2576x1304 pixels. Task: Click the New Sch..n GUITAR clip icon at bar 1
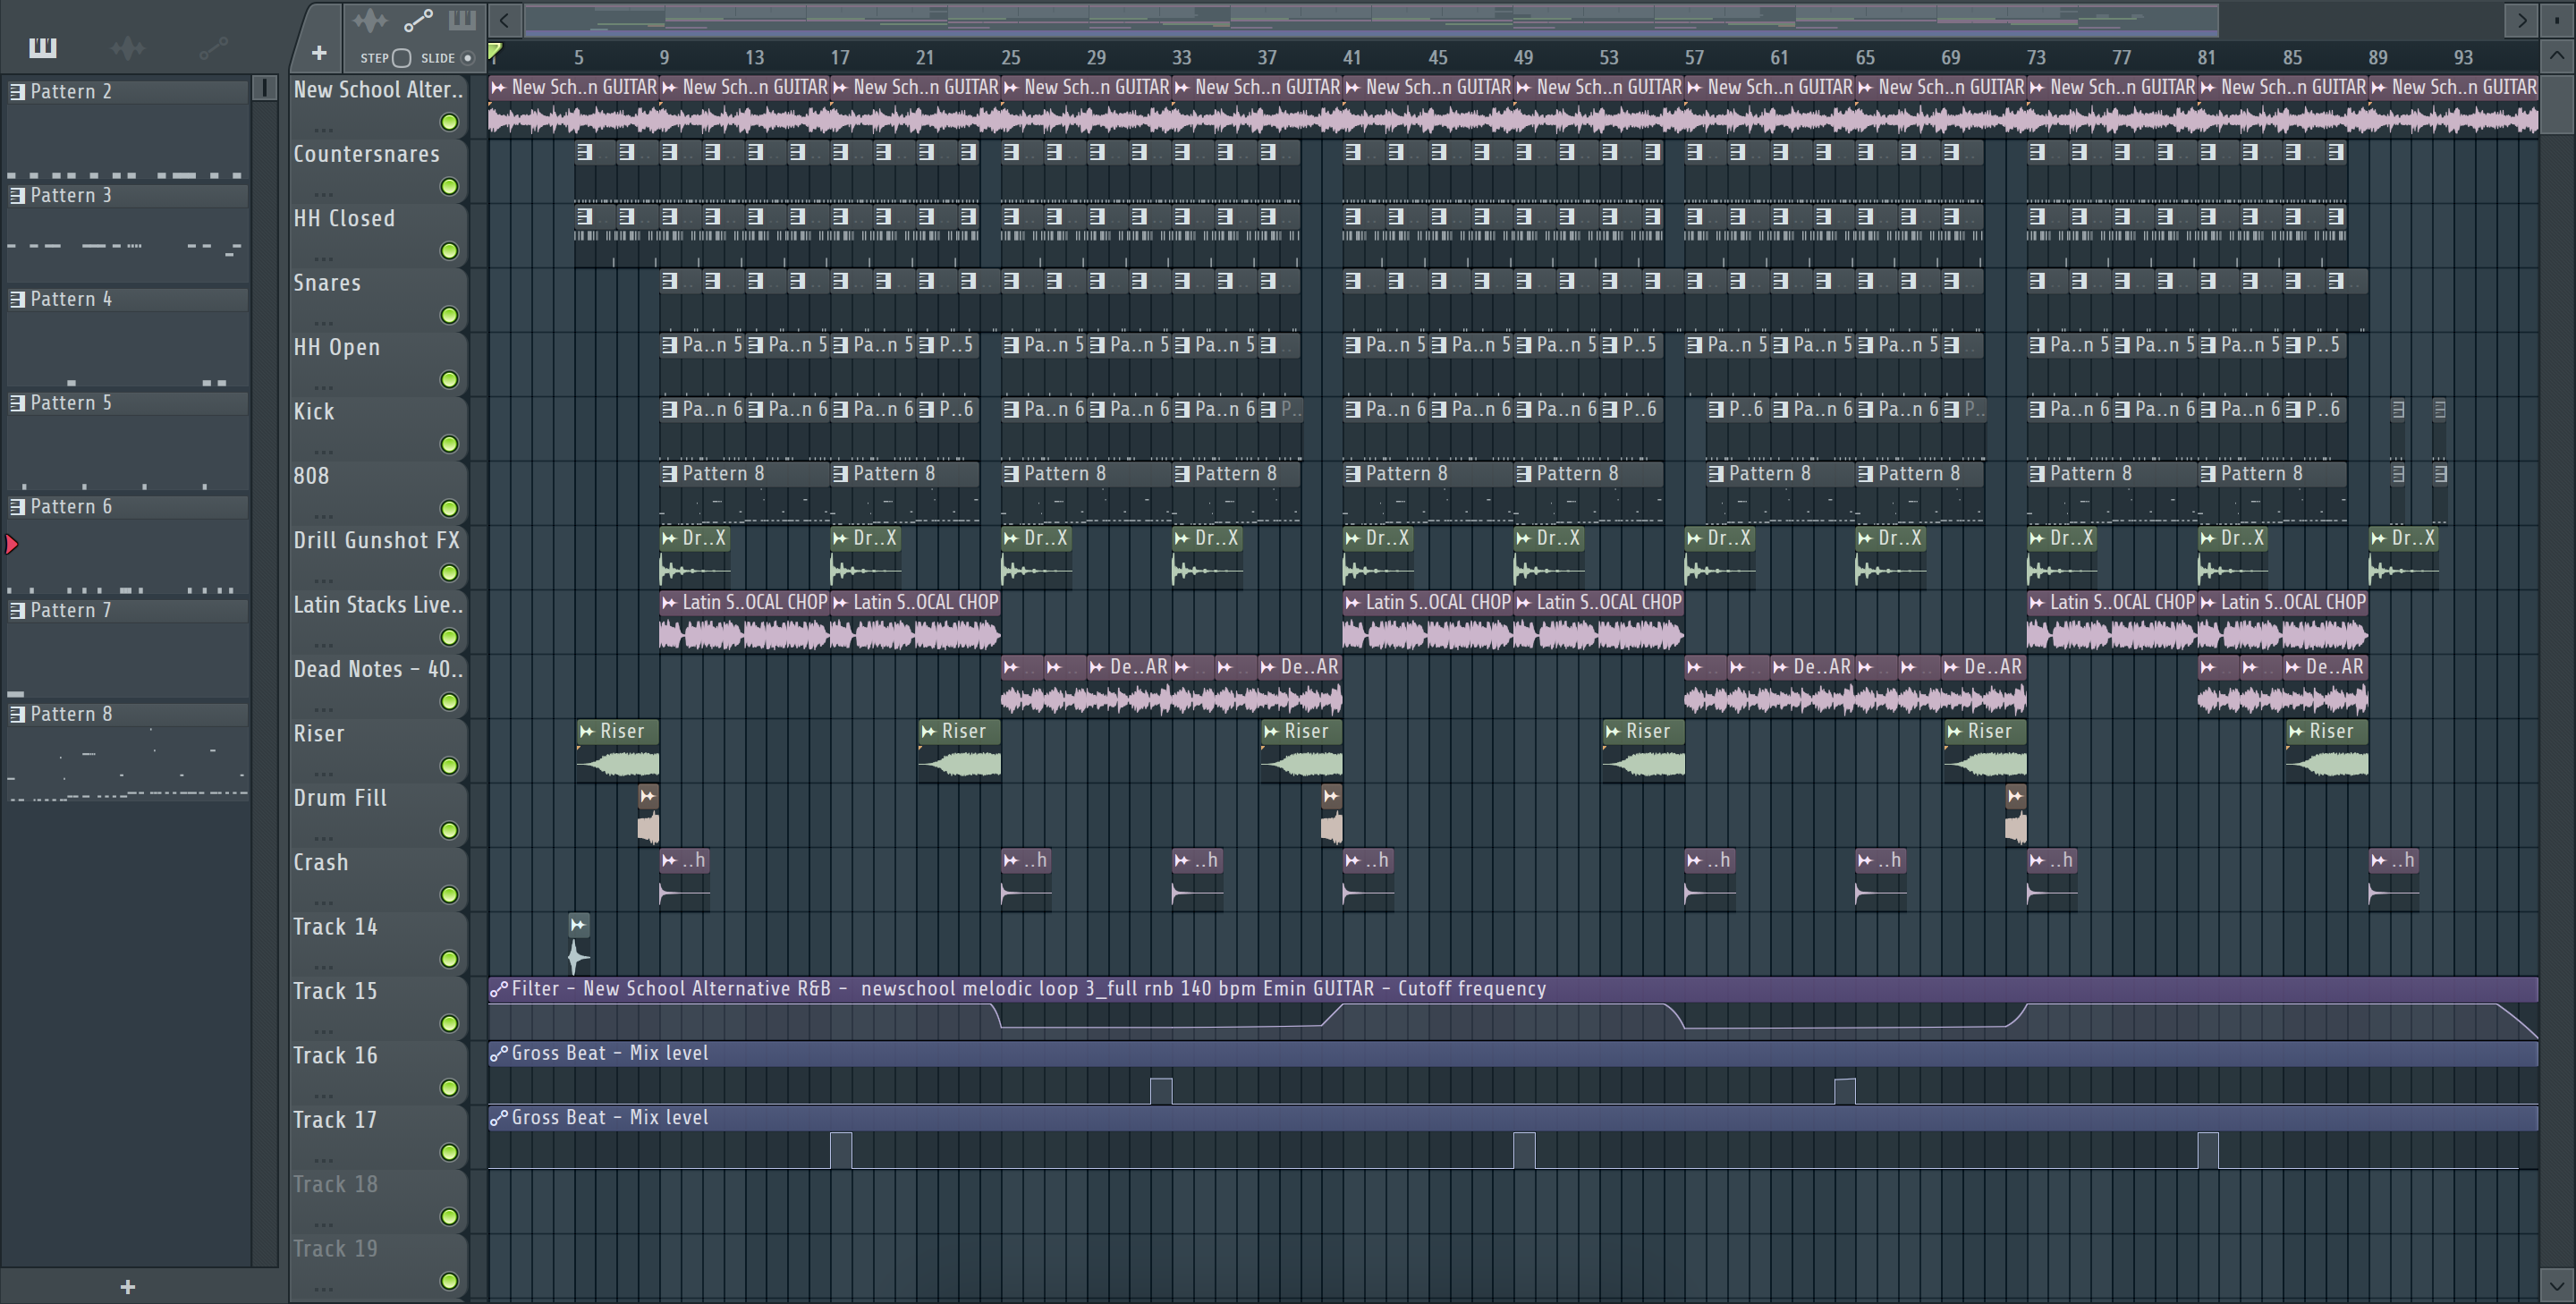498,87
